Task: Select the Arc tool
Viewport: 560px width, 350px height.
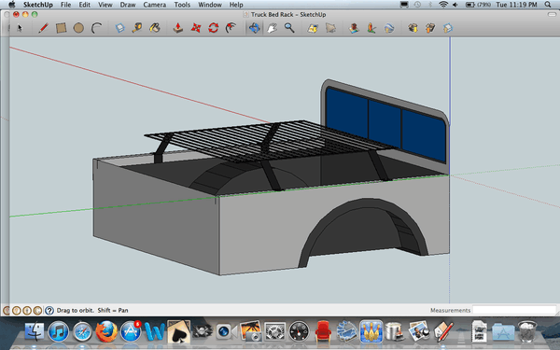Action: coord(96,28)
